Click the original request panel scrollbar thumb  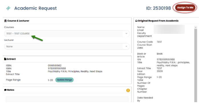pyautogui.click(x=196, y=65)
